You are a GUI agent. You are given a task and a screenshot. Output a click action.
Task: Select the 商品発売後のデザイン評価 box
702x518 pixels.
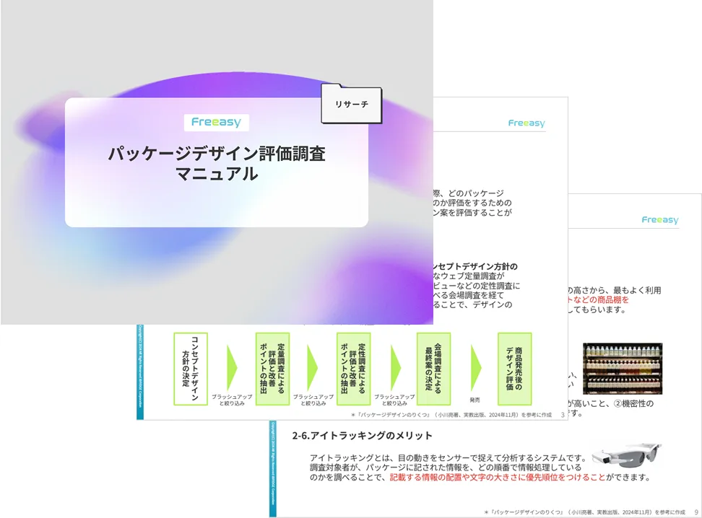click(514, 369)
